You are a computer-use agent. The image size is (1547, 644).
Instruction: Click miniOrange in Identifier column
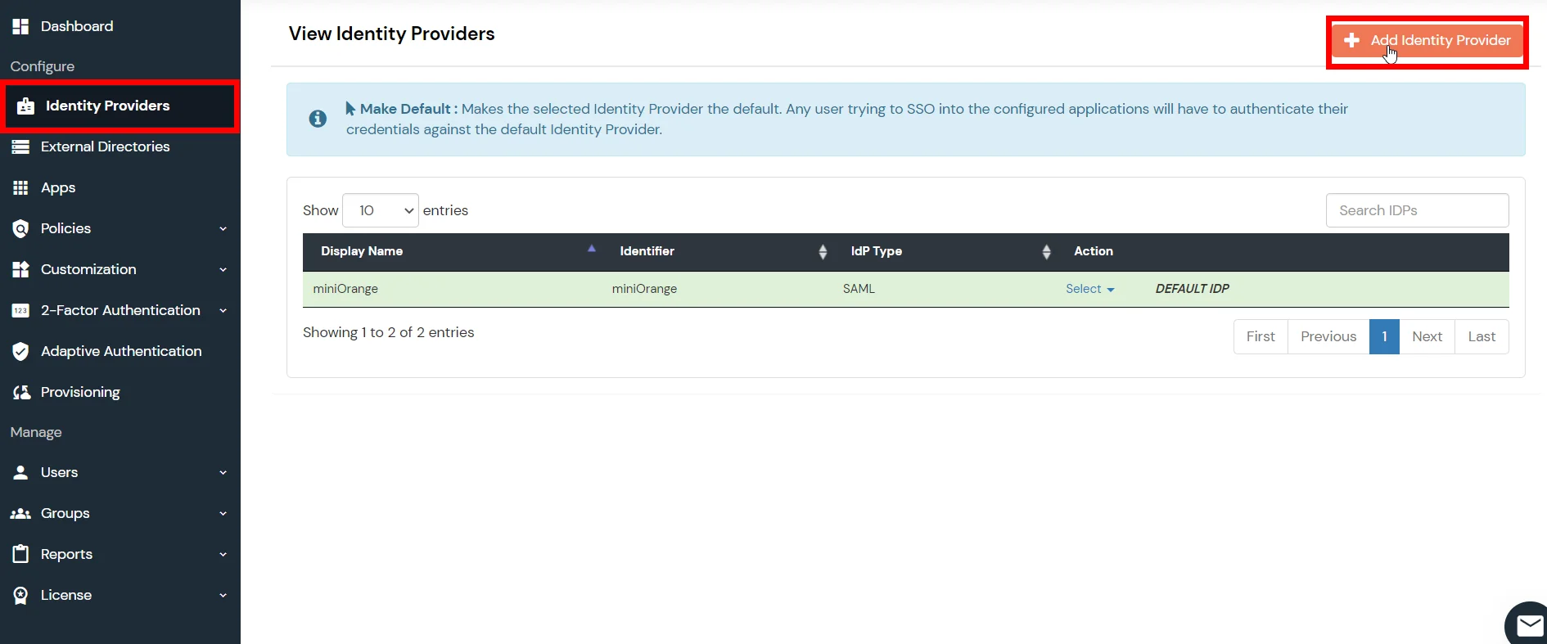(x=644, y=289)
